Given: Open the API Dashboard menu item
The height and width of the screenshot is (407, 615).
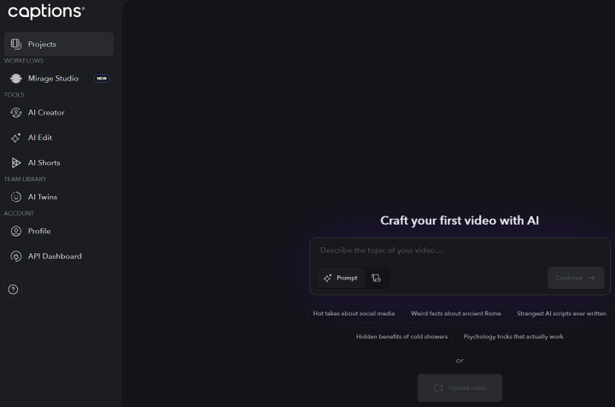Looking at the screenshot, I should [x=55, y=257].
